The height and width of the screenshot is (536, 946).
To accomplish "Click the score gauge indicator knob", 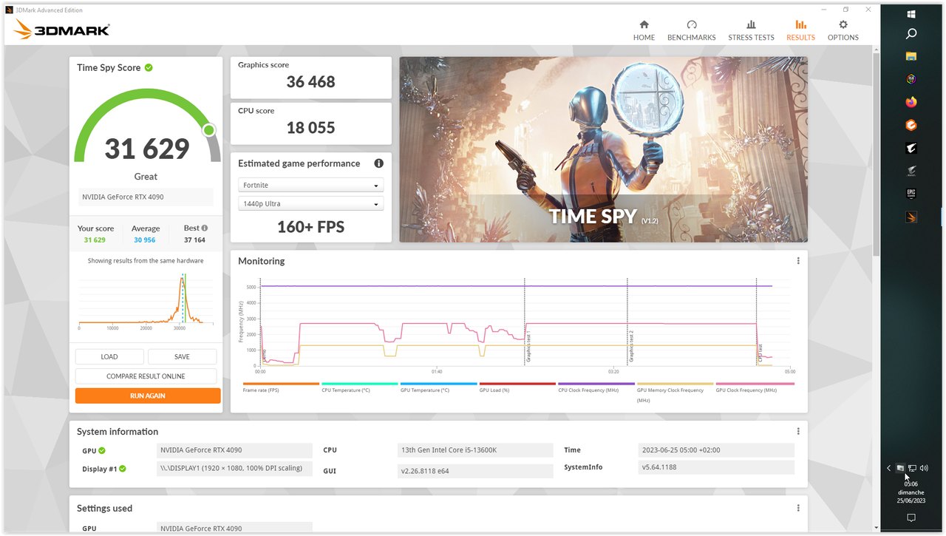I will (209, 130).
